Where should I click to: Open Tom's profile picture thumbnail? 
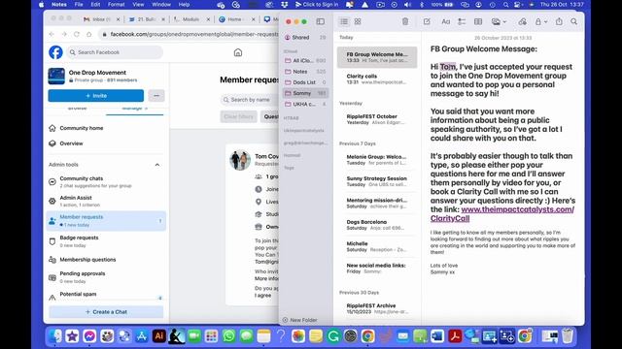pyautogui.click(x=240, y=160)
